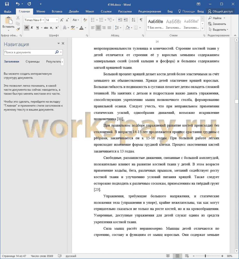This screenshot has height=259, width=239.
Task: Open the Change Case dropdown
Action: [x=76, y=20]
